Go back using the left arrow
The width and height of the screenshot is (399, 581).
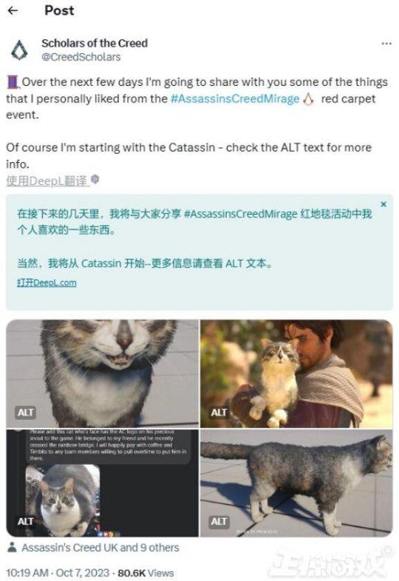13,11
